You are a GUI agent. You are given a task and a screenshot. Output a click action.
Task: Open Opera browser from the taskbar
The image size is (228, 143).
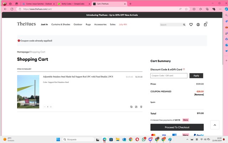[x=137, y=139]
